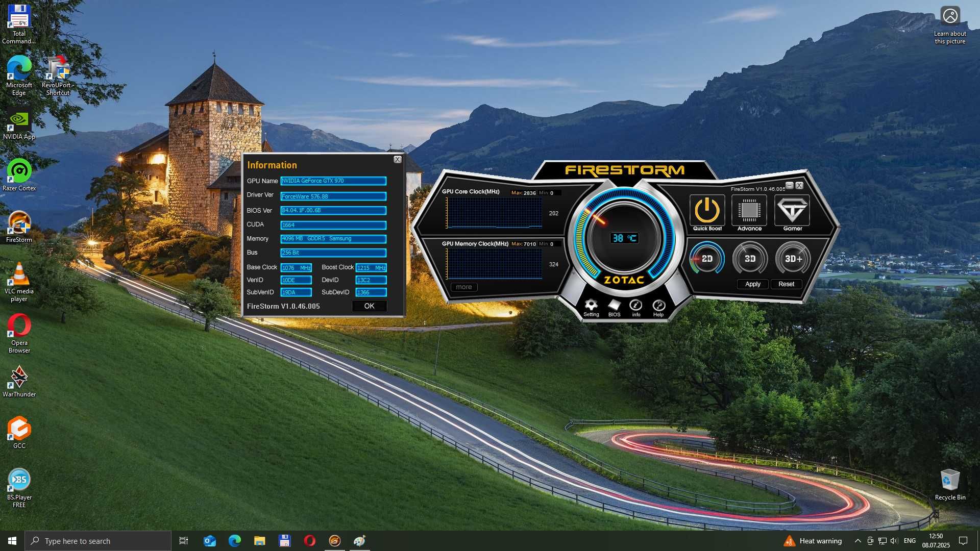
Task: Click the GPU Core Clock graph
Action: click(494, 213)
